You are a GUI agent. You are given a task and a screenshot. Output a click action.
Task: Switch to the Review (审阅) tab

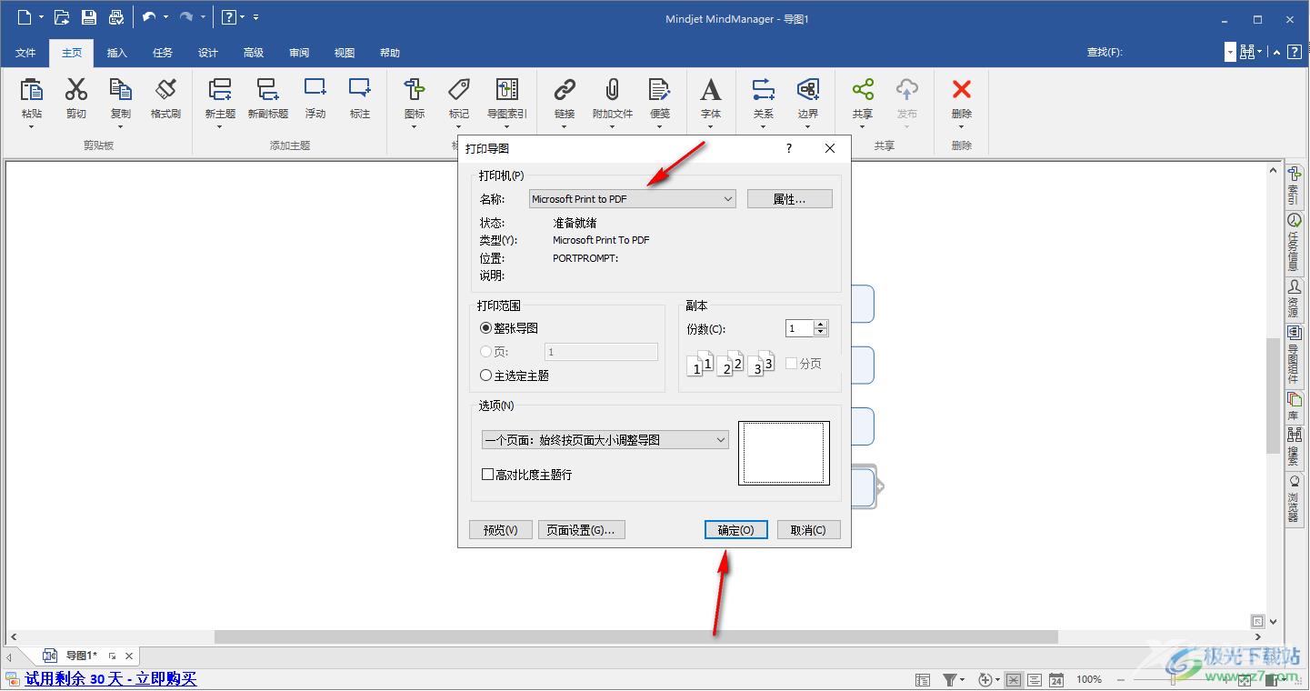pos(299,53)
